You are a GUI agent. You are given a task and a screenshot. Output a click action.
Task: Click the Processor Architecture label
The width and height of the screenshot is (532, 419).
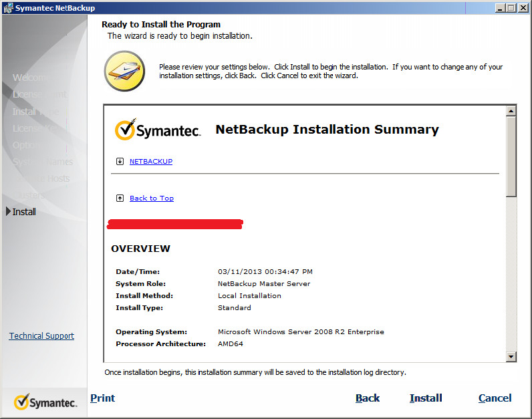click(161, 343)
